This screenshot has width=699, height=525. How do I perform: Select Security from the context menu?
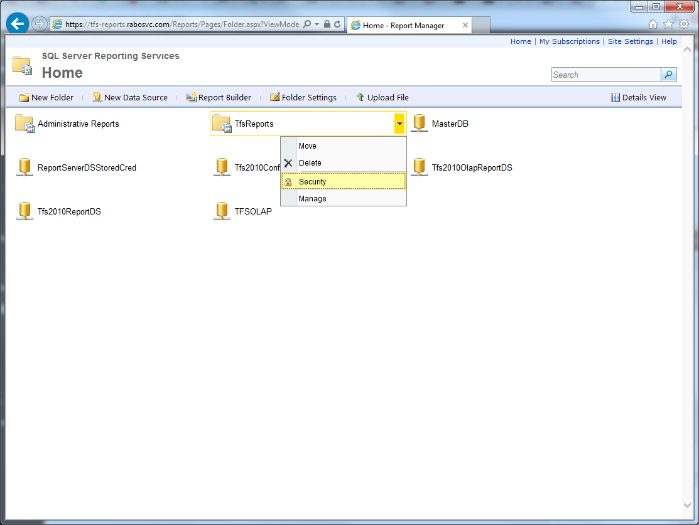pos(312,182)
